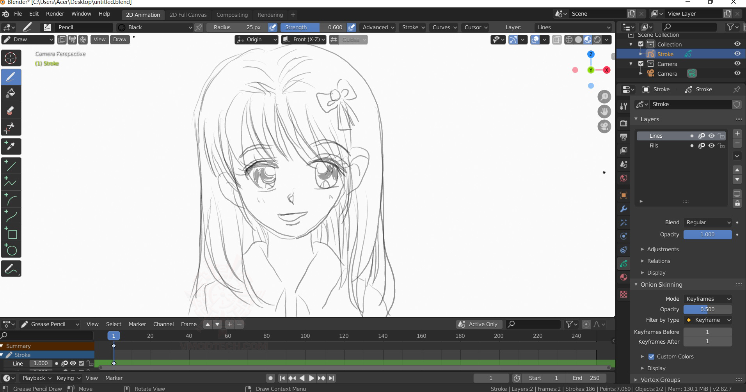The image size is (746, 392).
Task: Select the Arc tool
Action: 11,199
